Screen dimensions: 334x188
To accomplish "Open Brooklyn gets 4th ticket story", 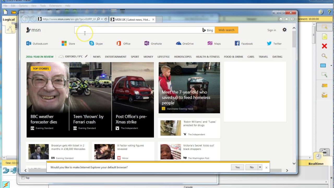I will (57, 152).
